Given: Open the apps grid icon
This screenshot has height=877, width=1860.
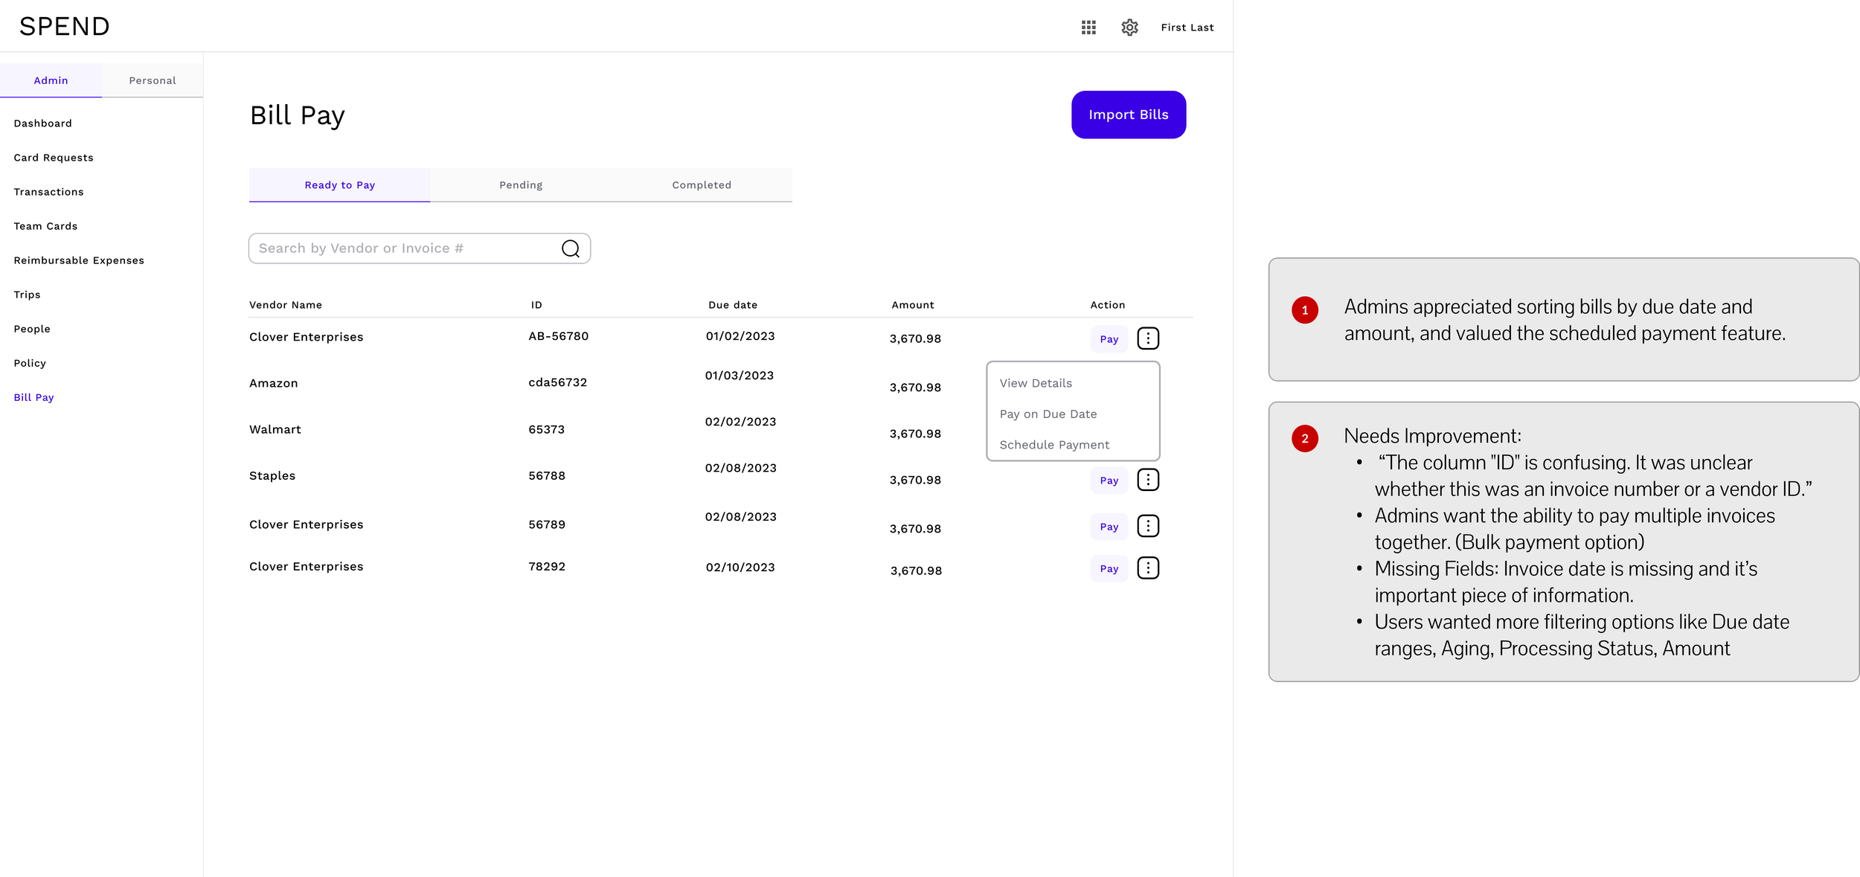Looking at the screenshot, I should click(x=1088, y=28).
